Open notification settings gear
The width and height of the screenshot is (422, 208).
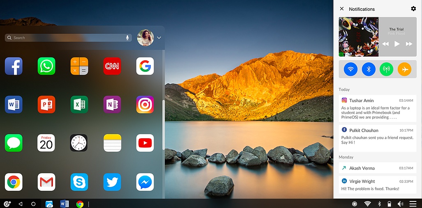[413, 9]
